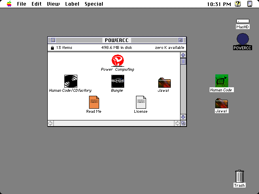Select the Human Code/CD factory icon in the window
259x194 pixels.
click(71, 81)
